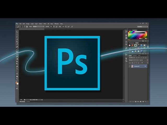Open the status bar info arrow
The width and height of the screenshot is (167, 125).
(42, 100)
